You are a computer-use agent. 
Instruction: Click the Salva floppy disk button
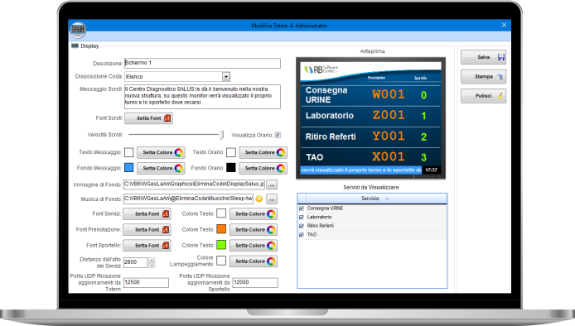point(483,57)
